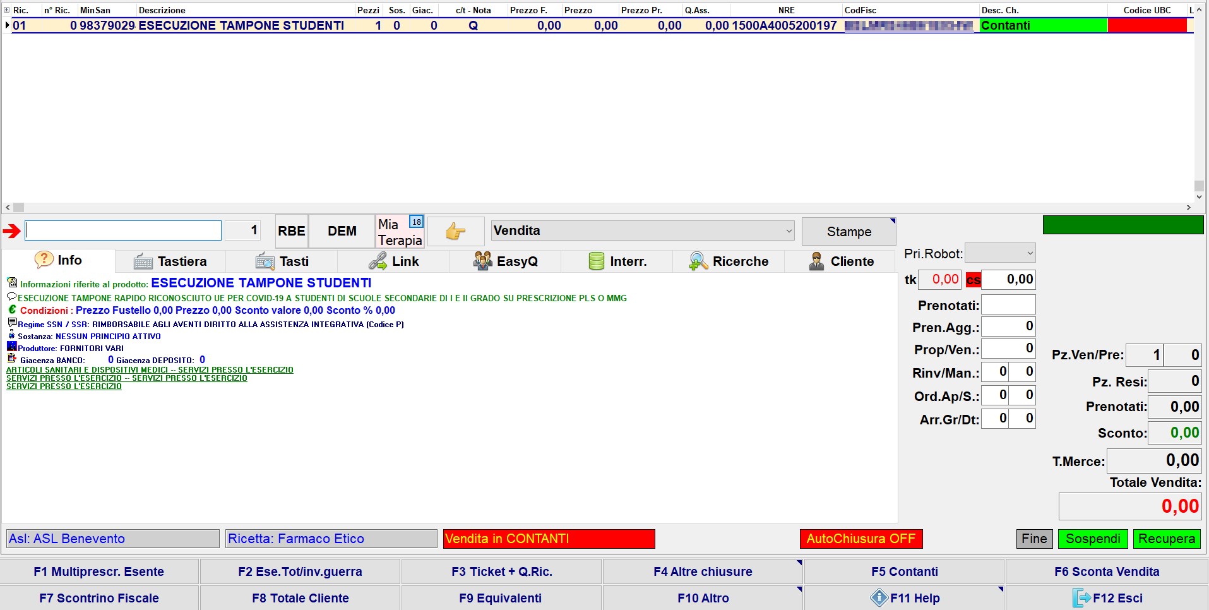Viewport: 1209px width, 610px height.
Task: Switch to the Link tab
Action: click(x=394, y=261)
